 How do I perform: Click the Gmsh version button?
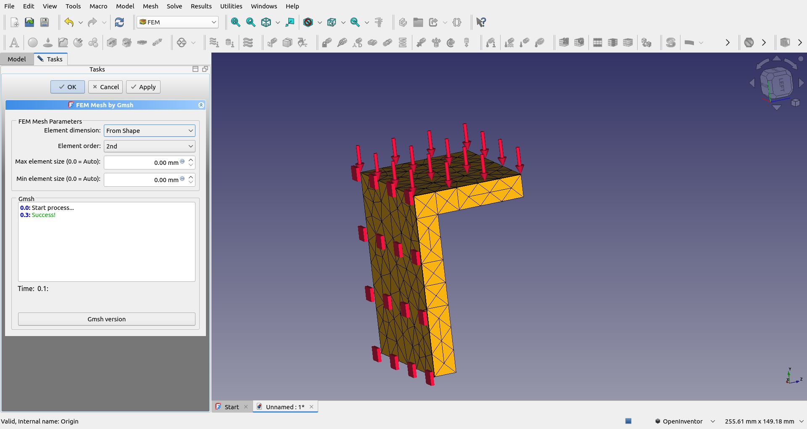click(107, 319)
